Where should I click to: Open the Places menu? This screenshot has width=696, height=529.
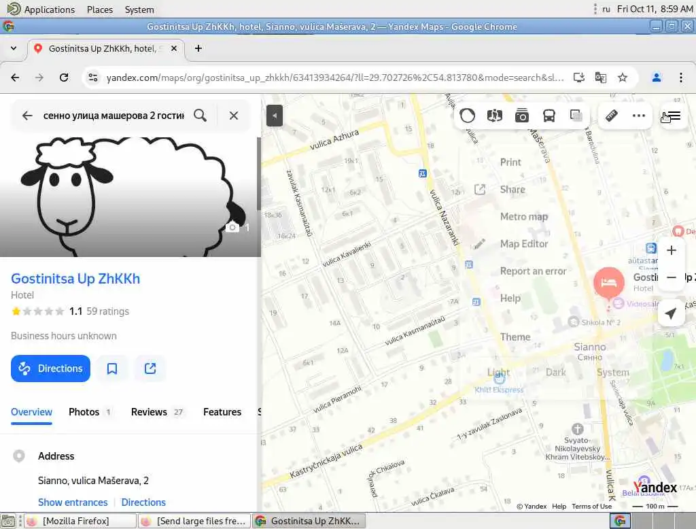pyautogui.click(x=100, y=10)
